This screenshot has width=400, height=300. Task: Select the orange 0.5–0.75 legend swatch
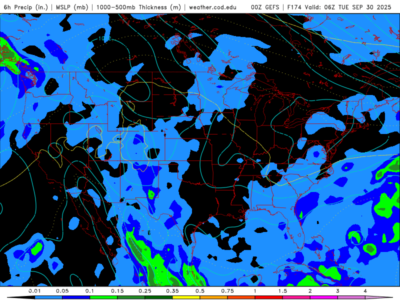point(214,297)
